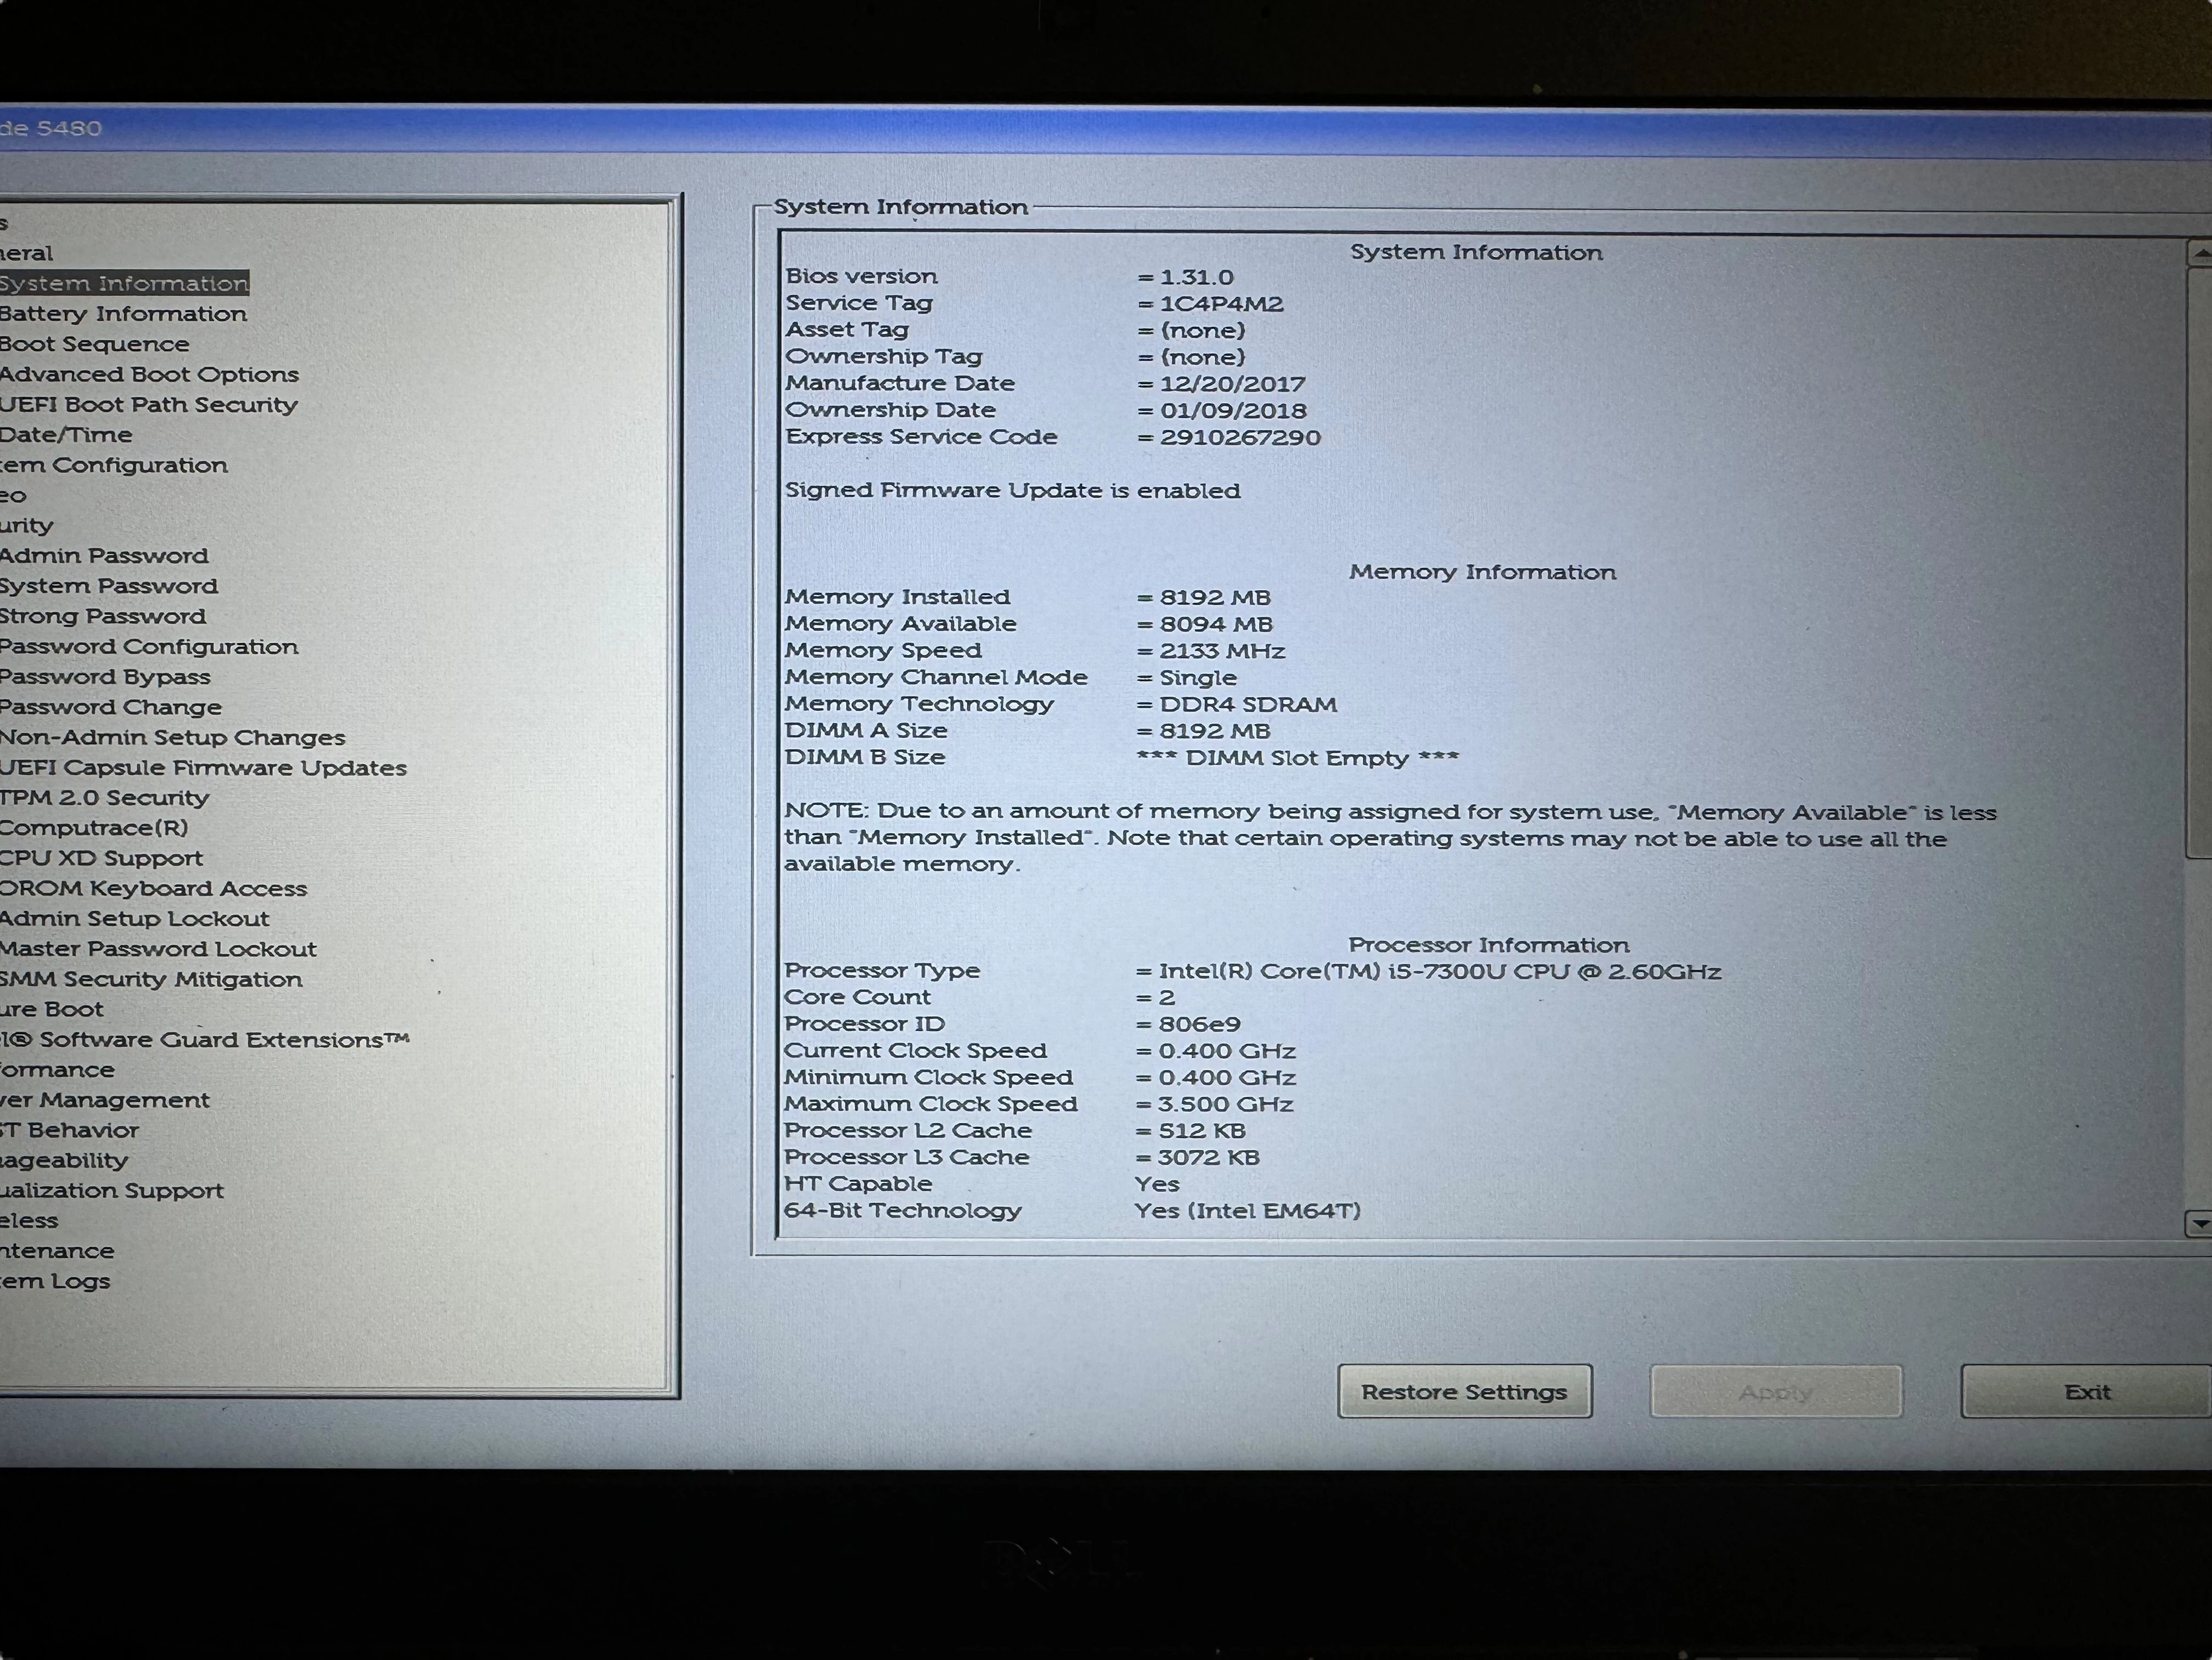The width and height of the screenshot is (2212, 1660).
Task: Click the Restore Settings button
Action: [1464, 1391]
